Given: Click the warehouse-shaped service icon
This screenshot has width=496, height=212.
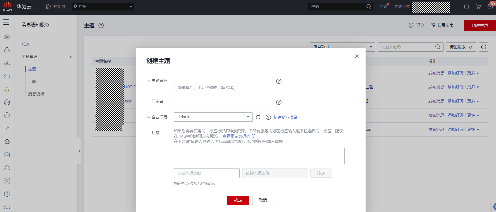Looking at the screenshot, I should click(x=7, y=155).
